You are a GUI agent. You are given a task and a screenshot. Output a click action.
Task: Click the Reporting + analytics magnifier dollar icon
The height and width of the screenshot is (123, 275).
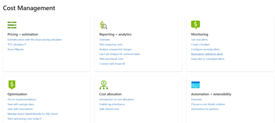coord(103,25)
